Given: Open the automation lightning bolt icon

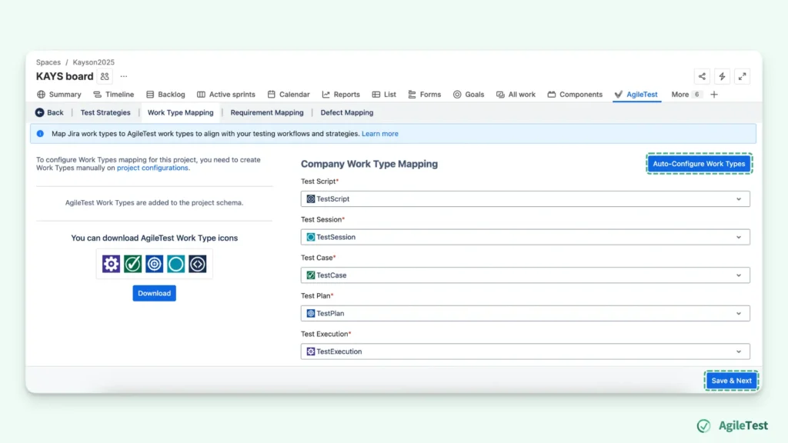Looking at the screenshot, I should tap(722, 76).
